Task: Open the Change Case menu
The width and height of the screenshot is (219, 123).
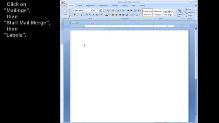Action: point(97,15)
